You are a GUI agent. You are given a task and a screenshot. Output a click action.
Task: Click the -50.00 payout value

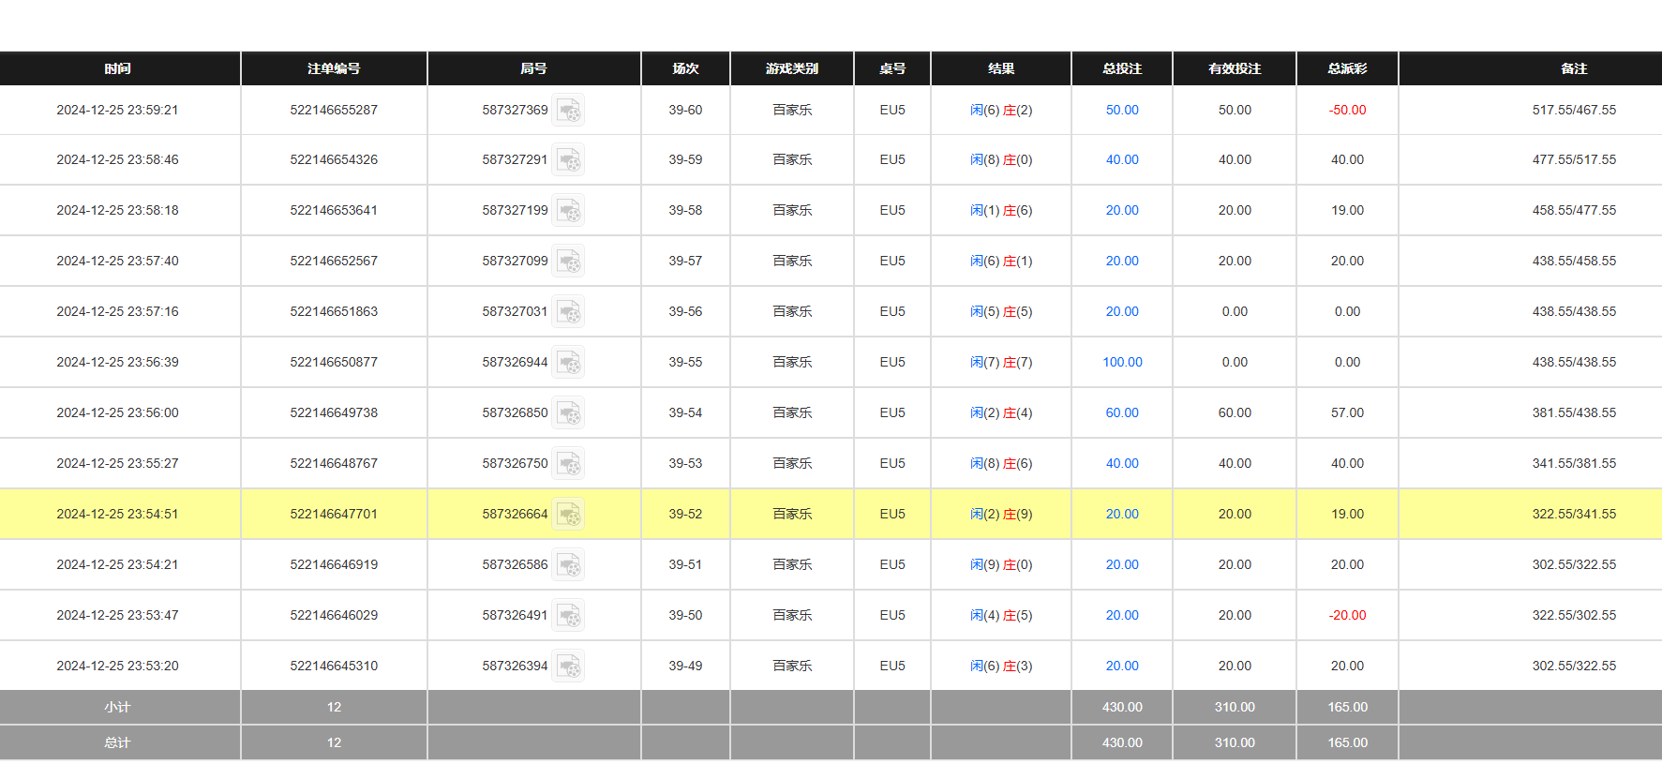pos(1347,111)
